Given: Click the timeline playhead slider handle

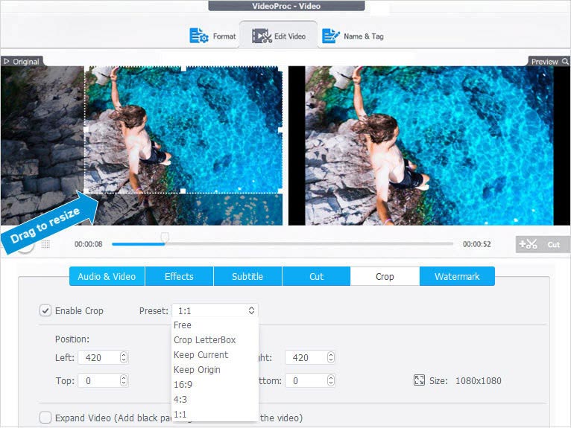Looking at the screenshot, I should (165, 237).
